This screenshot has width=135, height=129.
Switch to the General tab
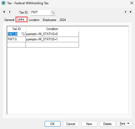click(9, 20)
